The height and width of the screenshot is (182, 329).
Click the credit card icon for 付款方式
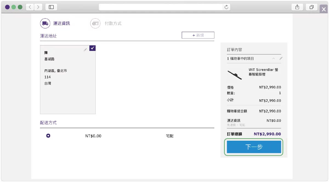pos(95,24)
